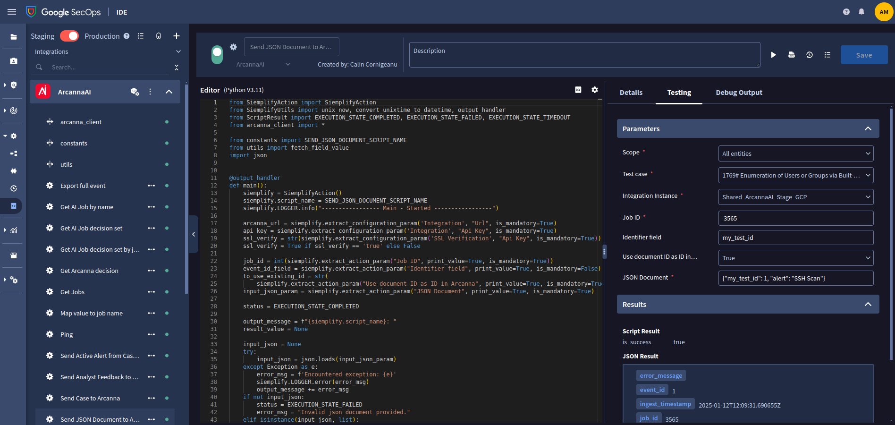Image resolution: width=895 pixels, height=425 pixels.
Task: Open the shield icon in left sidebar
Action: [x=14, y=85]
